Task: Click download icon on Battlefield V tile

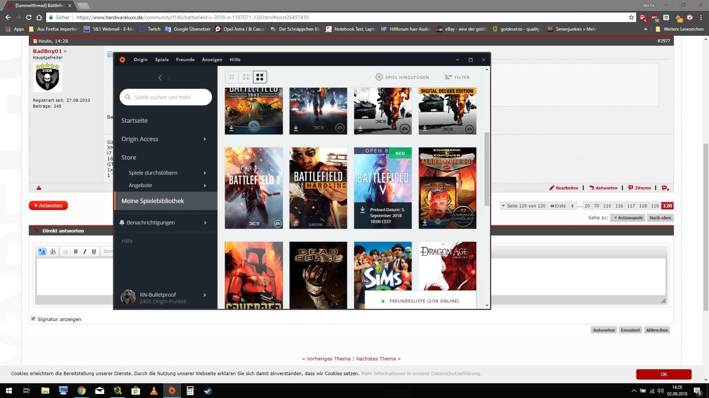Action: click(362, 210)
